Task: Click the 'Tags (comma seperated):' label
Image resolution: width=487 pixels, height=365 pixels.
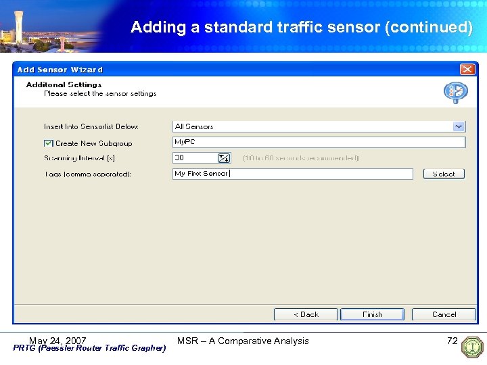Action: (88, 174)
